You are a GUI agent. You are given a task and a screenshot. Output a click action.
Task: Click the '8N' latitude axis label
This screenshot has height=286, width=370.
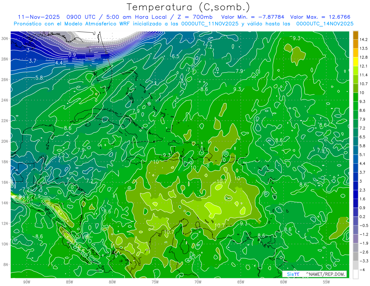point(6,264)
